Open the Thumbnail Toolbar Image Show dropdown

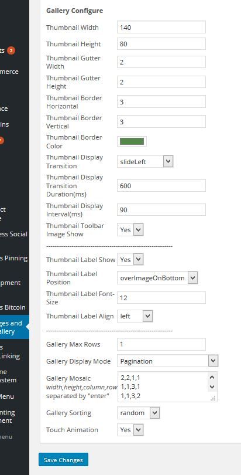[x=130, y=230]
